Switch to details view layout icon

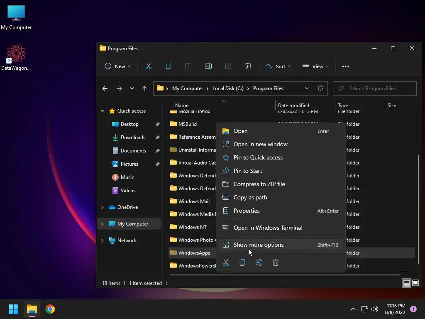[407, 283]
